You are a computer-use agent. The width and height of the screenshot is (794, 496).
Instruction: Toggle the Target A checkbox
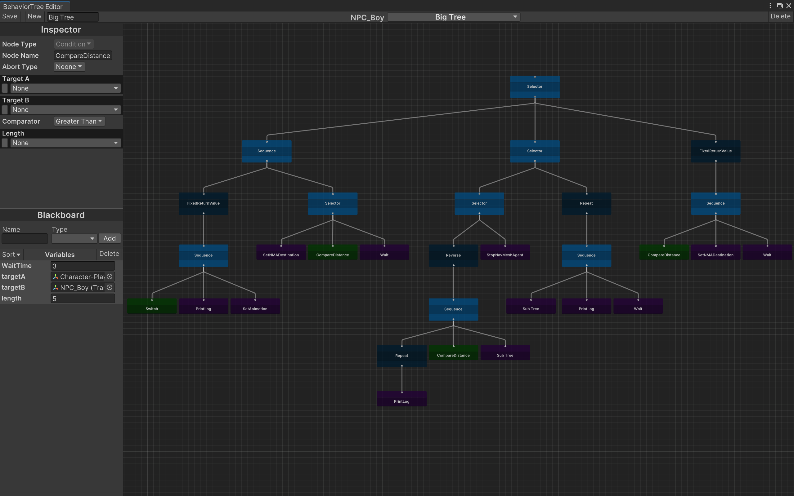[x=5, y=88]
